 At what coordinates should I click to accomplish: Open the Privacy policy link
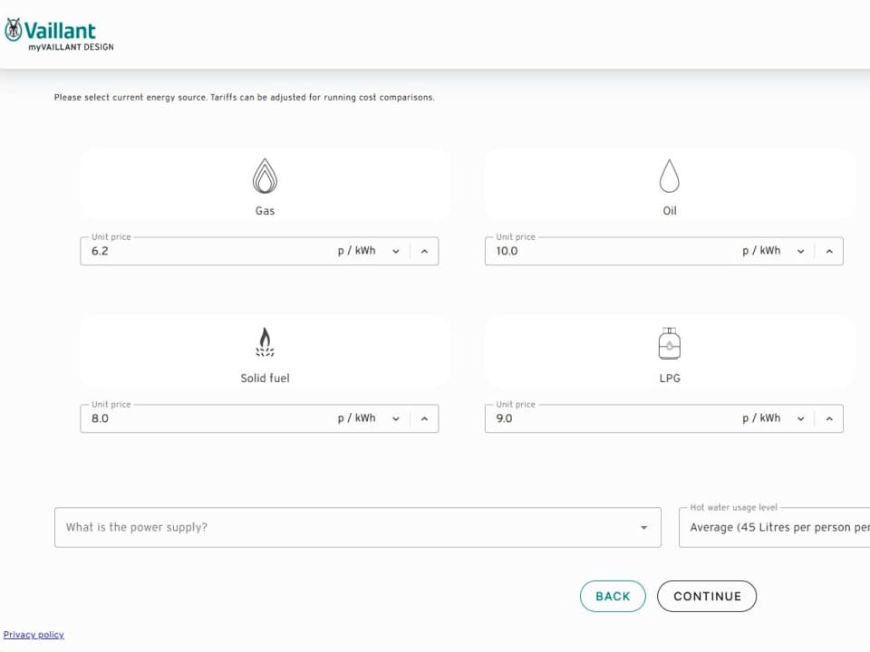coord(34,634)
